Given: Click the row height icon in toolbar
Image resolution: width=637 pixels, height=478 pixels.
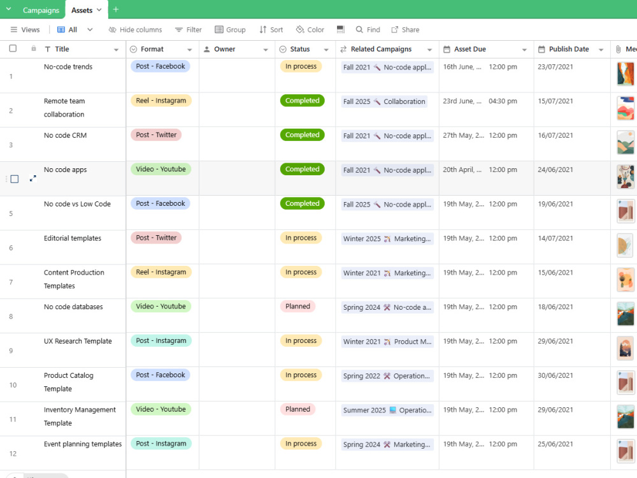Looking at the screenshot, I should pyautogui.click(x=340, y=29).
